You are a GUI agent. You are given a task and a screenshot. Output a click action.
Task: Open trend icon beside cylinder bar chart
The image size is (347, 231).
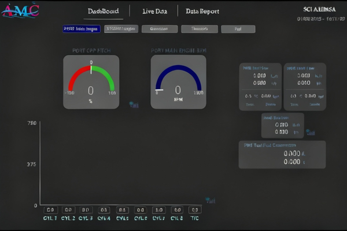[211, 200]
